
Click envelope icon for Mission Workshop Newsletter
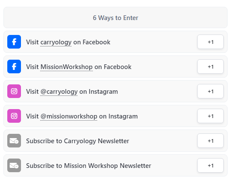(x=14, y=165)
